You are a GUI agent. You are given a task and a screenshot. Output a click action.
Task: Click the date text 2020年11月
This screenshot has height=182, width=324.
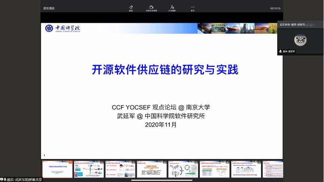(161, 125)
